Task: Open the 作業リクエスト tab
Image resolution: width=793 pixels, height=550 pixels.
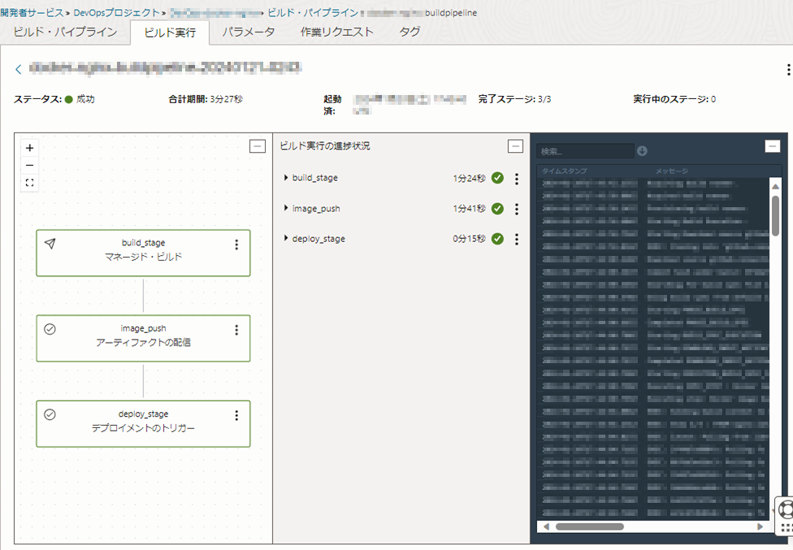Action: tap(337, 32)
